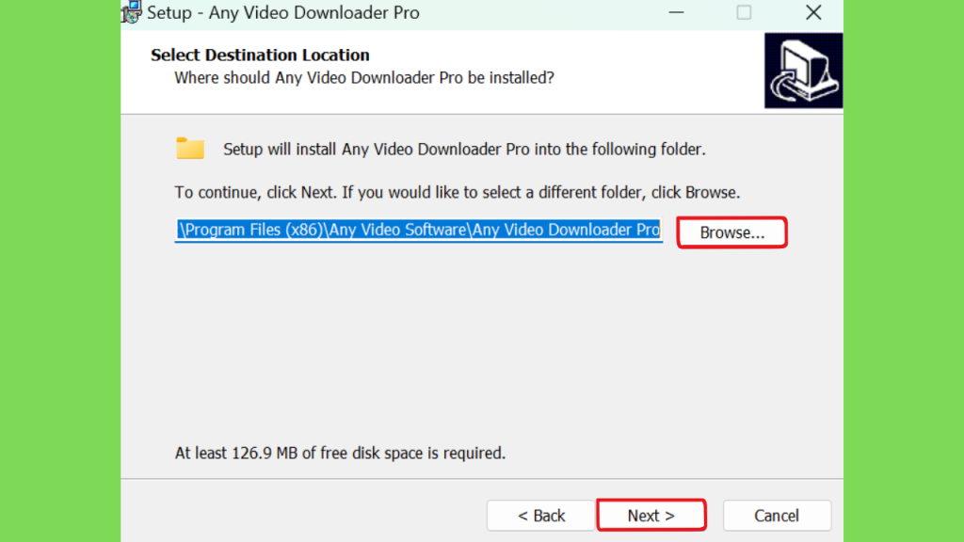Viewport: 964px width, 542px height.
Task: Minimize the setup window
Action: coord(676,12)
